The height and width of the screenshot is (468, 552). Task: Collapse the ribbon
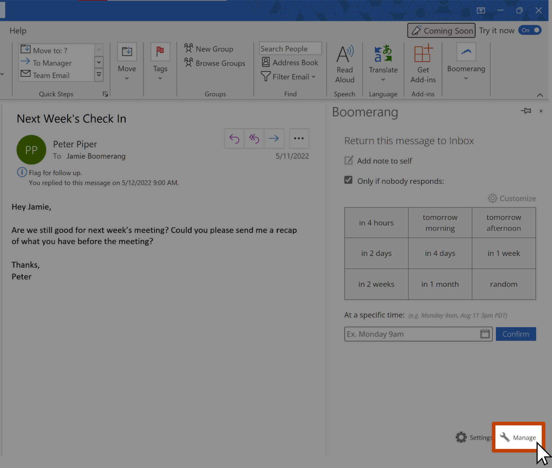(540, 95)
